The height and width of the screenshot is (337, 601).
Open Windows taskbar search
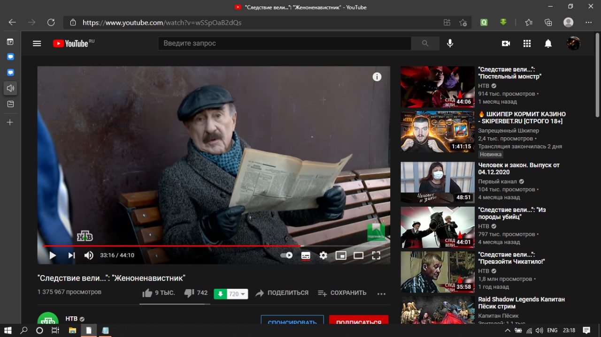(x=24, y=330)
